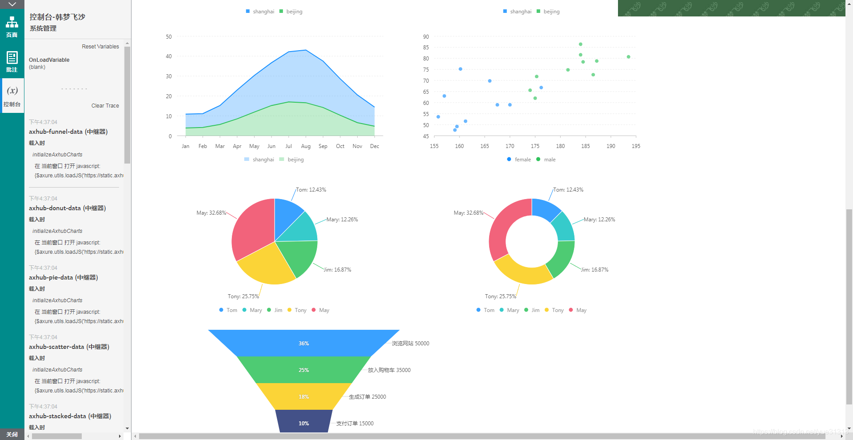The image size is (853, 440).
Task: Collapse sidebar using top chevron arrow
Action: pyautogui.click(x=12, y=4)
